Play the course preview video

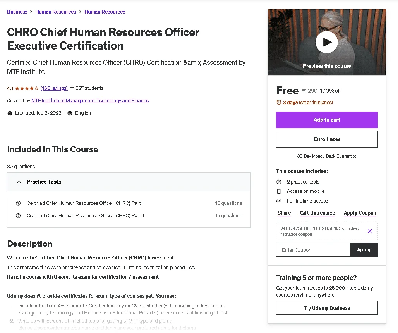pyautogui.click(x=326, y=42)
